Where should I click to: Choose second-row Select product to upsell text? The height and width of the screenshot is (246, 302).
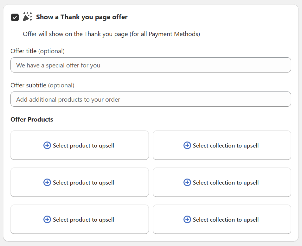(x=83, y=183)
